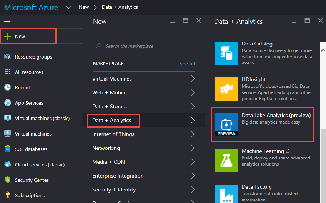The width and height of the screenshot is (326, 203).
Task: Select the Data Lake Analytics preview icon
Action: pos(226,124)
